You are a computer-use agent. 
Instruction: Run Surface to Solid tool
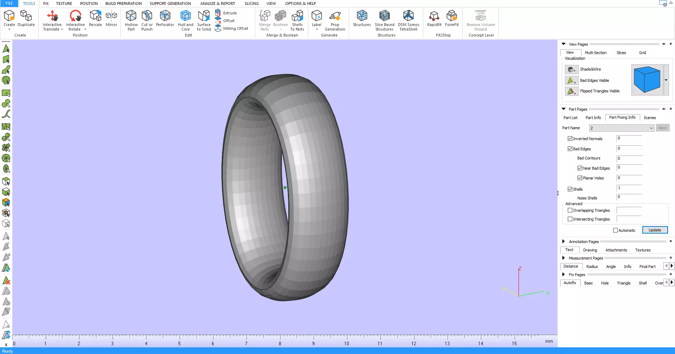[x=204, y=20]
